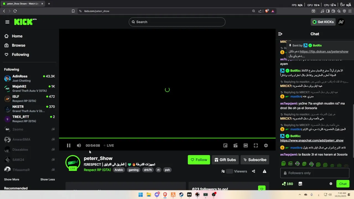
Task: Collapse list with Show Less
Action: pos(48,179)
